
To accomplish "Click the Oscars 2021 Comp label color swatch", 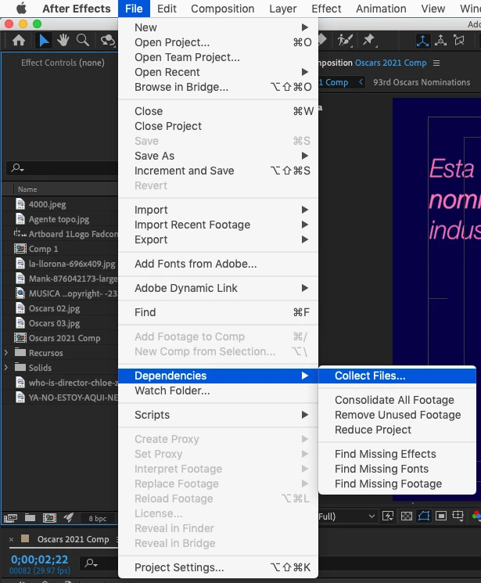I will pos(25,538).
